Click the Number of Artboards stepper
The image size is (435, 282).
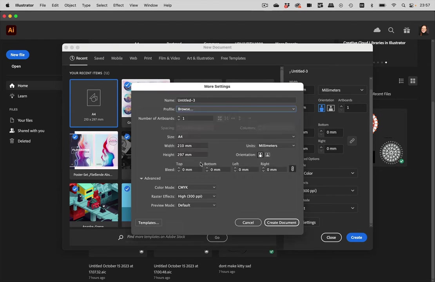tap(179, 118)
